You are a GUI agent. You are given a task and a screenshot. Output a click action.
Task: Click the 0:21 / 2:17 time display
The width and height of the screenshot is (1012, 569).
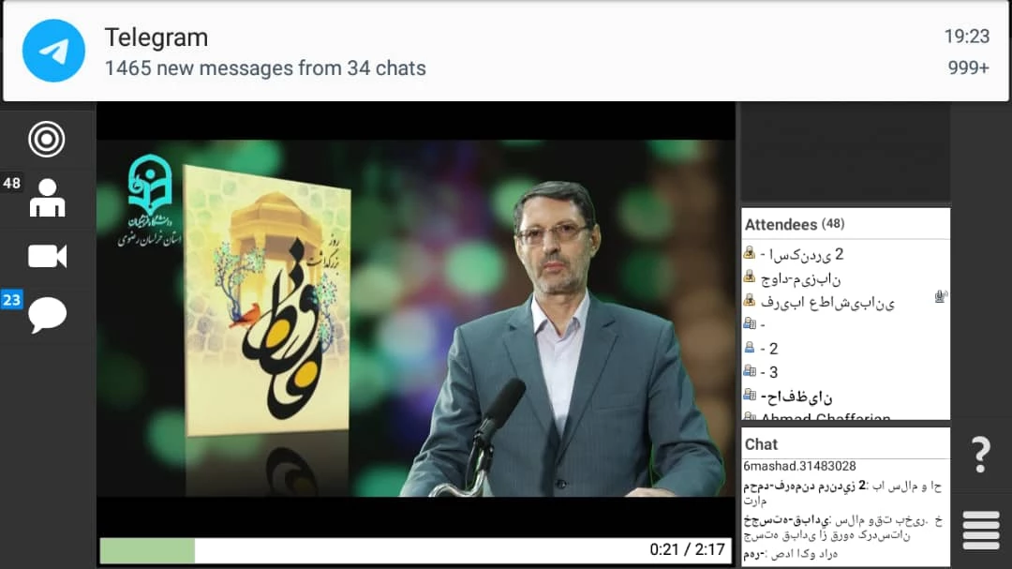[x=688, y=550]
